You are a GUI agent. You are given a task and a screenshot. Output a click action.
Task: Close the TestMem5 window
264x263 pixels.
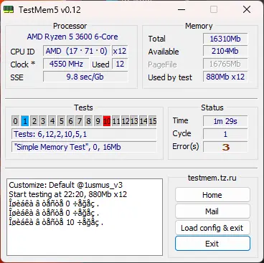coord(247,10)
